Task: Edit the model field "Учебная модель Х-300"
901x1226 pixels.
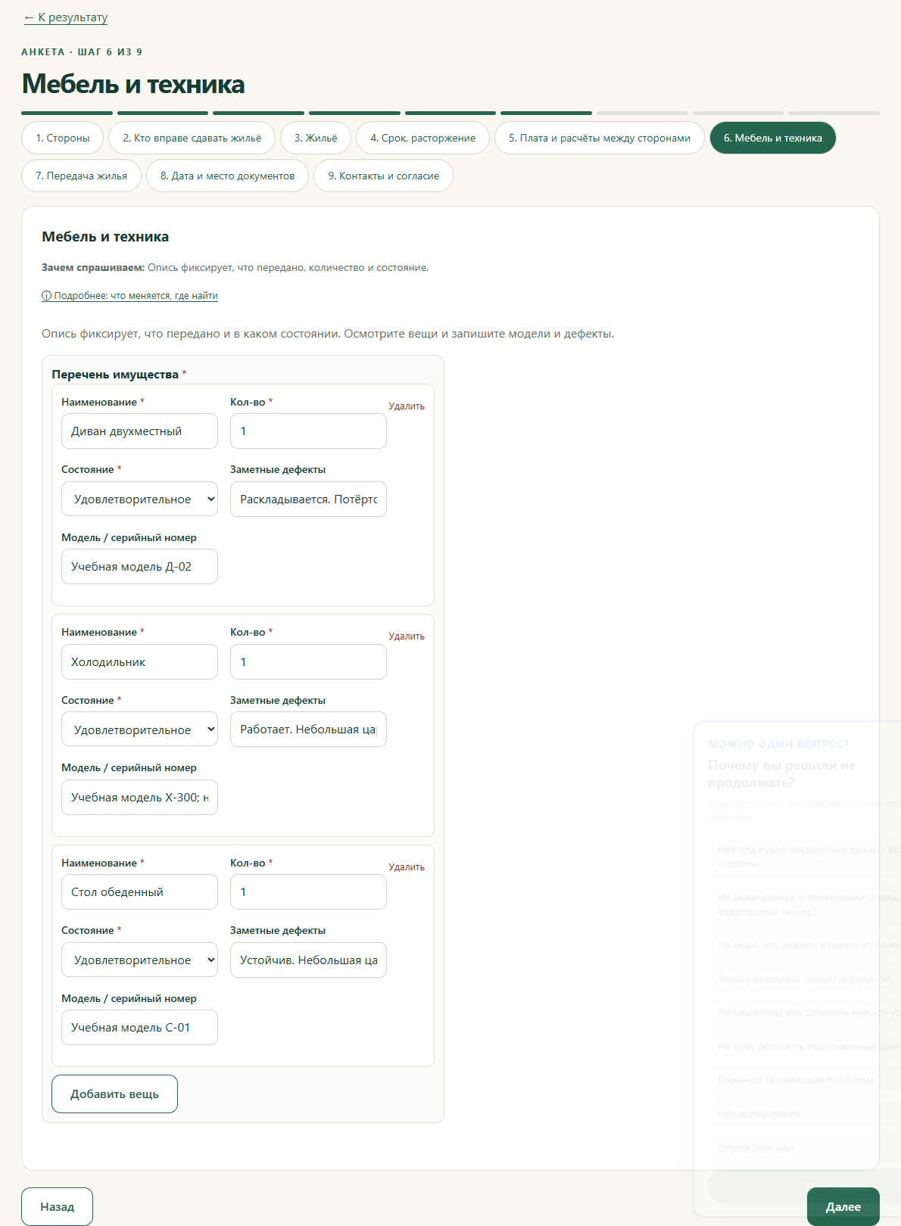Action: point(139,798)
